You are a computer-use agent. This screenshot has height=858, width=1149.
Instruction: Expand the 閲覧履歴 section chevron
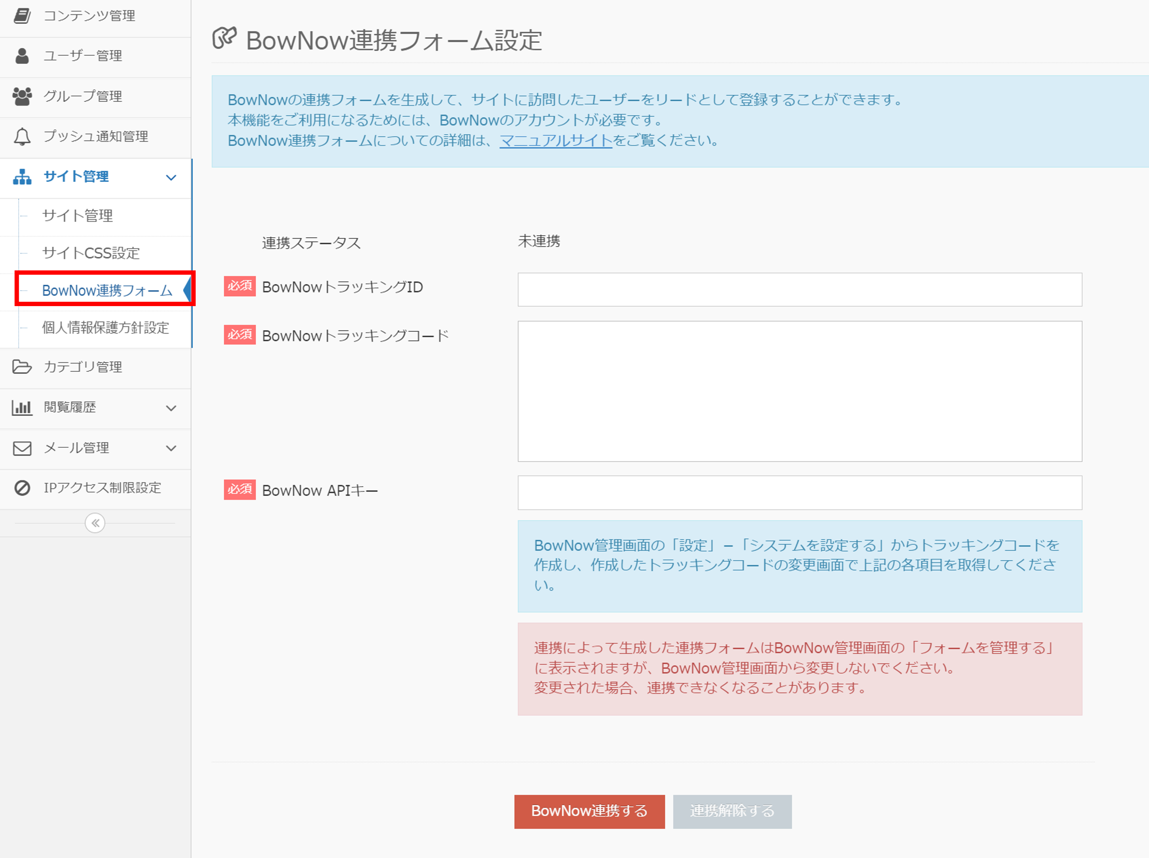point(171,408)
